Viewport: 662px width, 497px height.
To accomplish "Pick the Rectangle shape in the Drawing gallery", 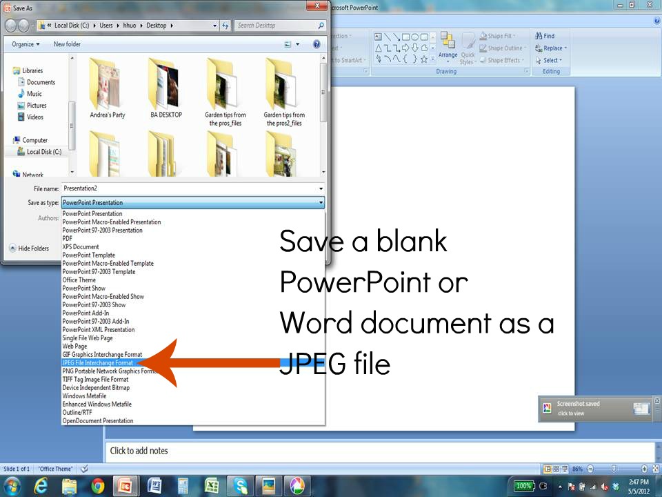I will coord(405,37).
